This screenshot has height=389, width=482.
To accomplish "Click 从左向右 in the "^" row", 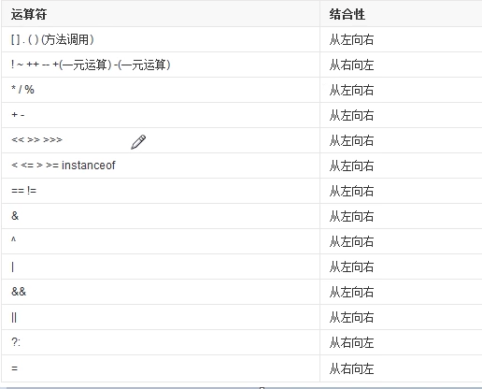I will point(351,242).
